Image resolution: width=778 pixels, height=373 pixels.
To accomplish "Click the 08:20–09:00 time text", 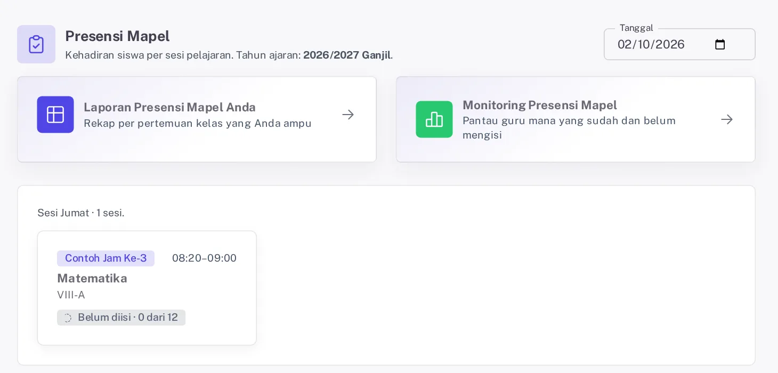I will (204, 258).
